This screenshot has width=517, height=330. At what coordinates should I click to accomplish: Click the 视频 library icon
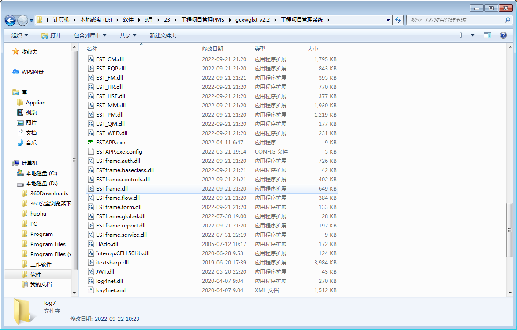(x=20, y=113)
